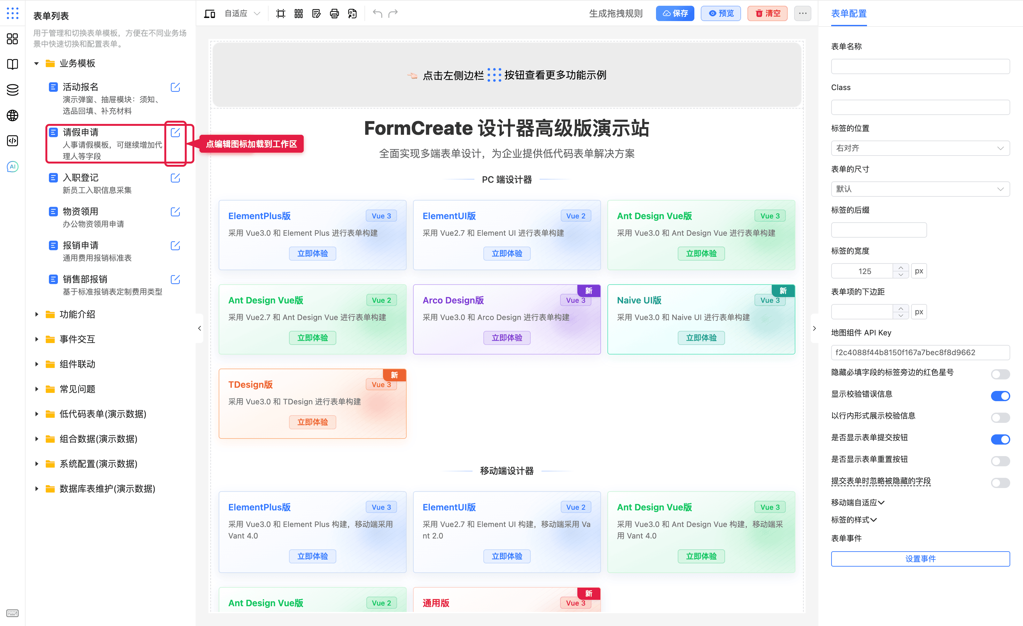Image resolution: width=1023 pixels, height=626 pixels.
Task: Click the 表单名称 input field
Action: [920, 66]
